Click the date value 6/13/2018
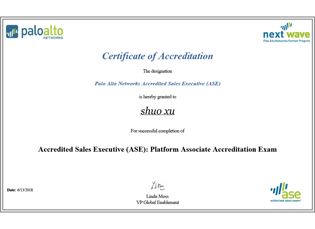 (25, 190)
